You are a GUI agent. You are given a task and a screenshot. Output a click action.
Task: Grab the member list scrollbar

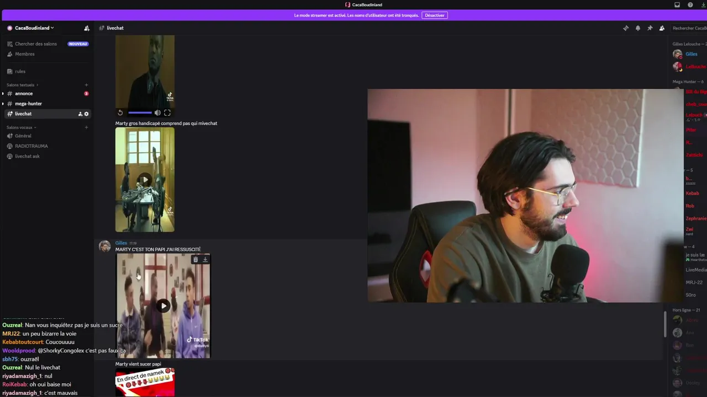[665, 324]
